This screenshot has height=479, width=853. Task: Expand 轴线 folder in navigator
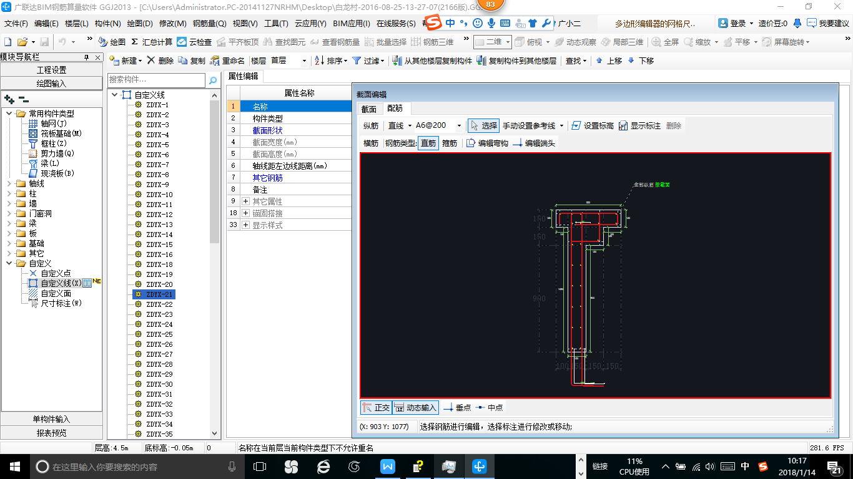[x=9, y=183]
